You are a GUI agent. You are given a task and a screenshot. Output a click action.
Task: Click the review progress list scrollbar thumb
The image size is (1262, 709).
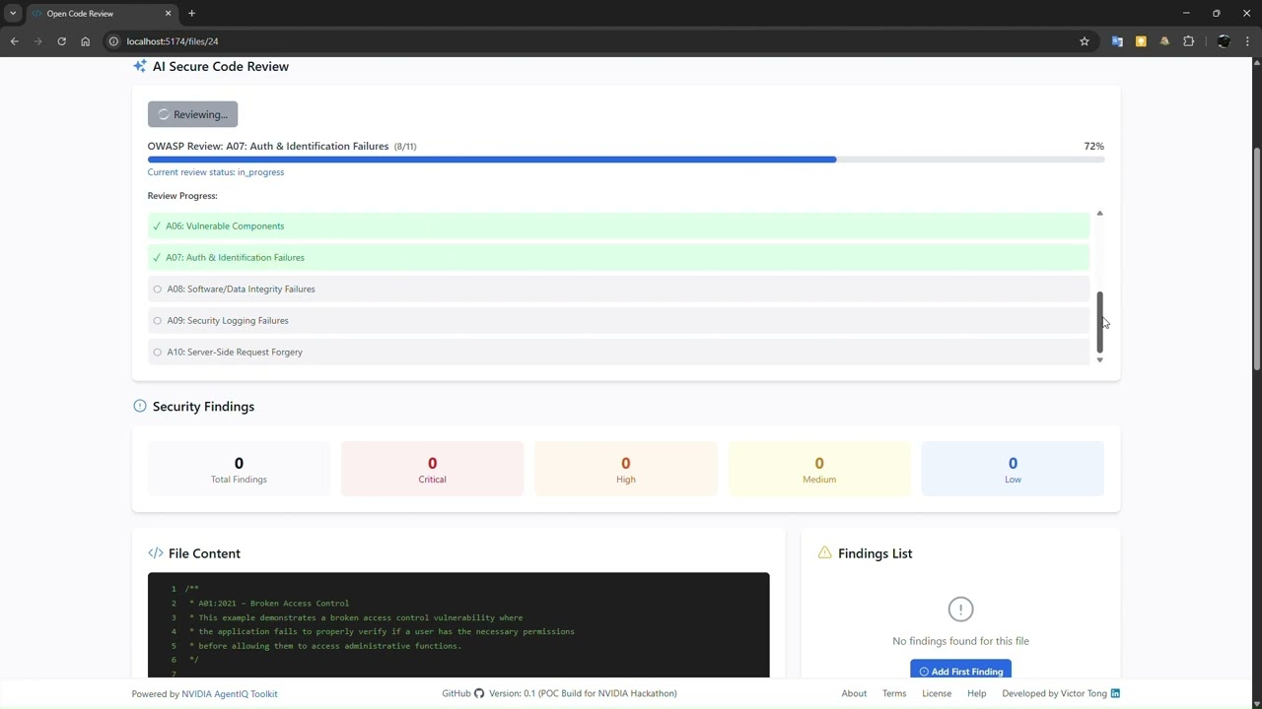[1099, 321]
